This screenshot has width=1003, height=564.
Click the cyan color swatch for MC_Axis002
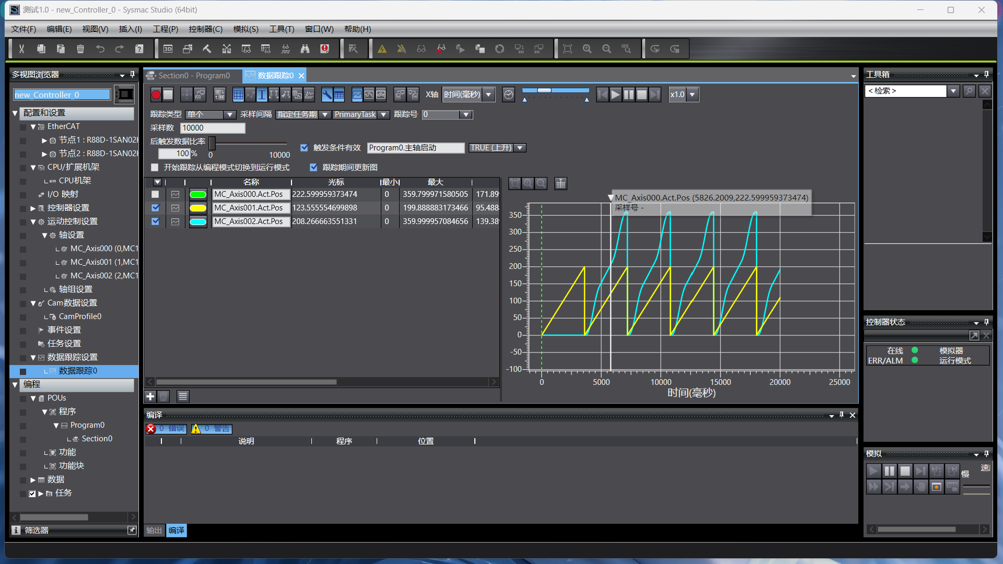(198, 222)
